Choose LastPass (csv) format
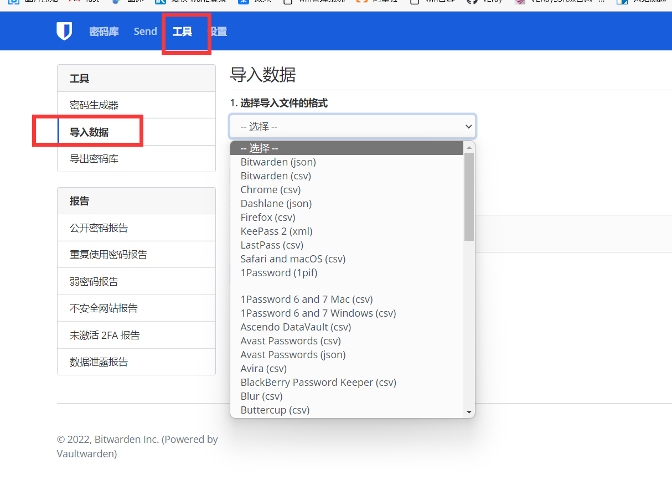 point(347,245)
